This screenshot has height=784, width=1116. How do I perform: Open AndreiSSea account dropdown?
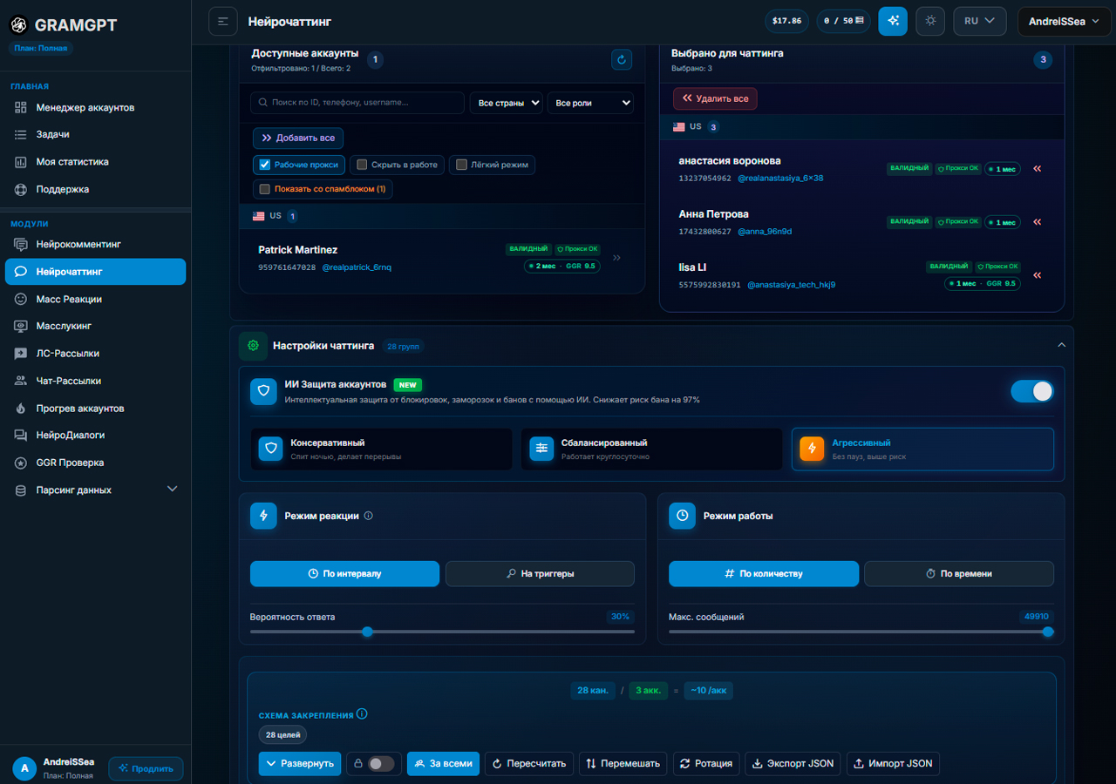pyautogui.click(x=1065, y=21)
